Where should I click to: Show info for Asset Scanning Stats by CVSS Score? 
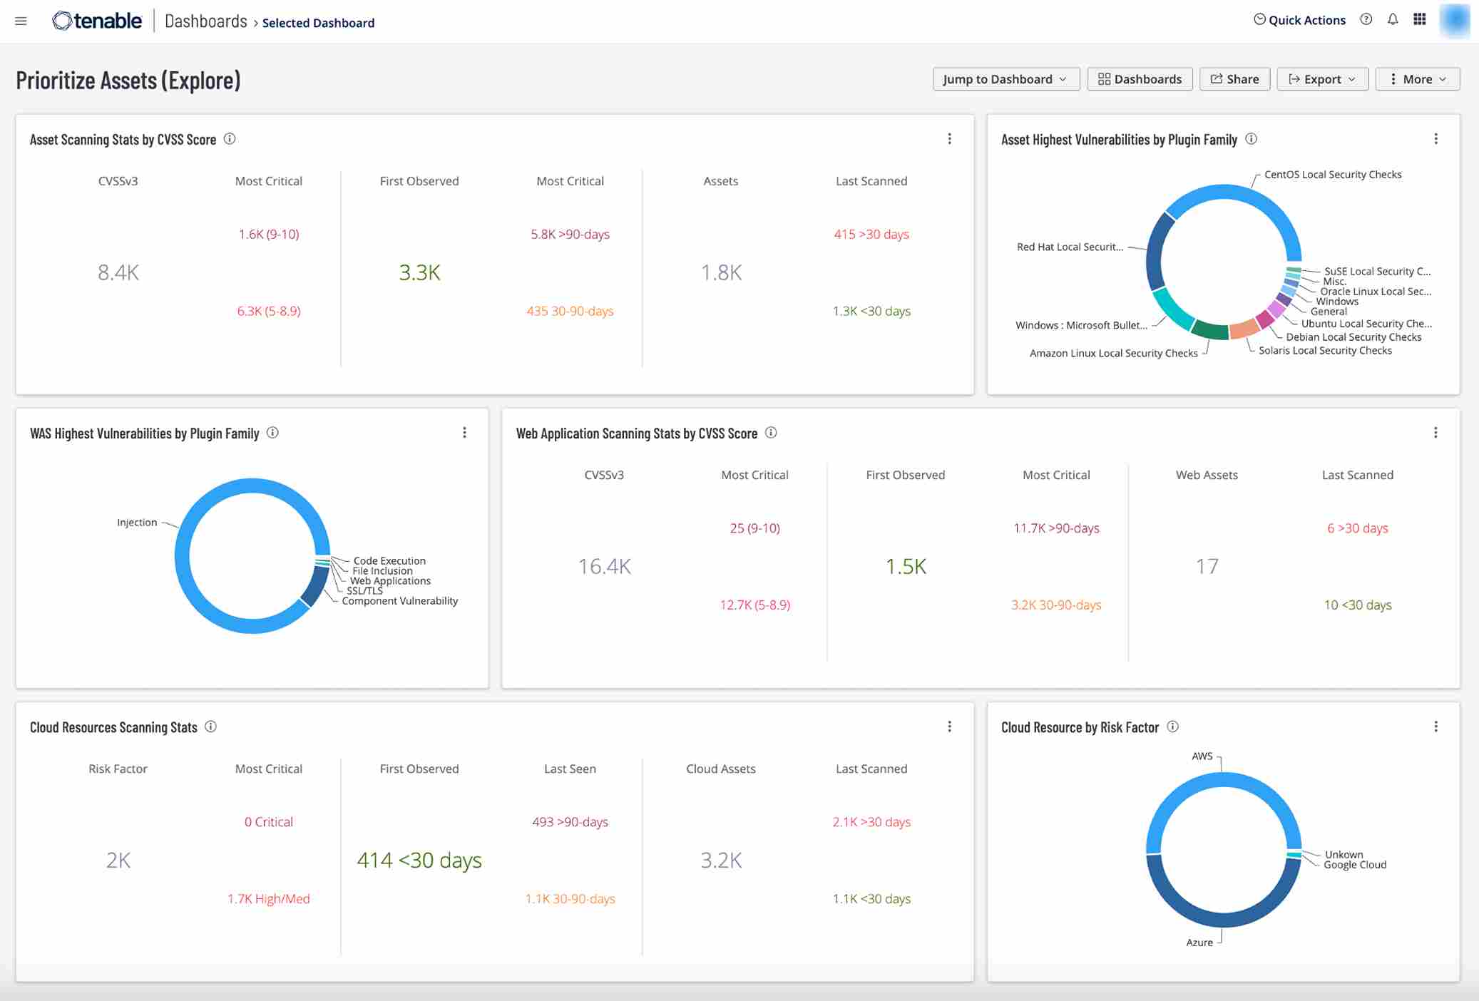point(230,139)
